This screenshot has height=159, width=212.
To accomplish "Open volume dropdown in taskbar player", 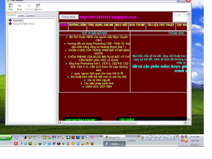I will pos(170,137).
